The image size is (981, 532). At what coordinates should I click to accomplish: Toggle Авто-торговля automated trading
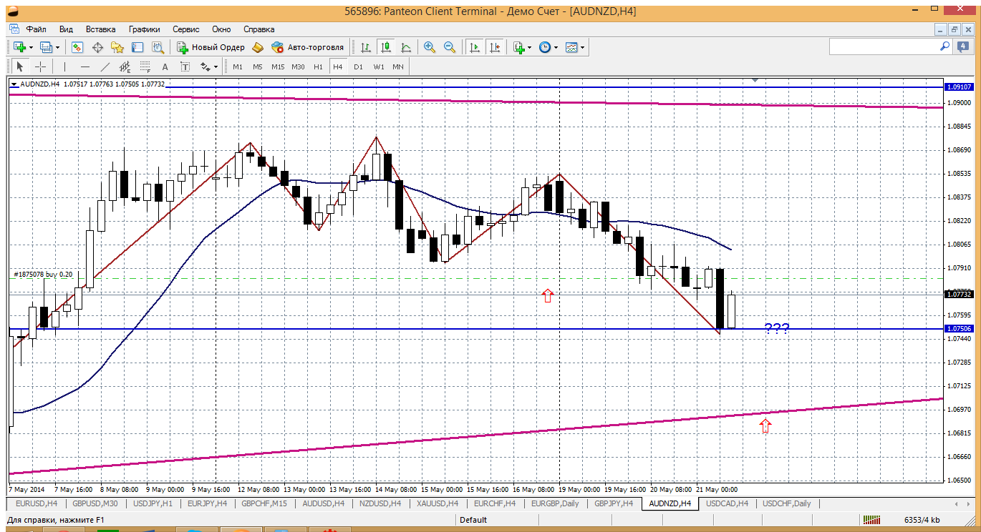[308, 47]
